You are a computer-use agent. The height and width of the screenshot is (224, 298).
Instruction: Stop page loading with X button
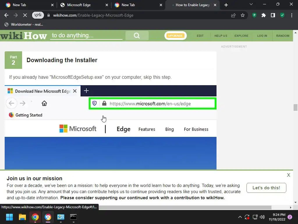pos(25,15)
